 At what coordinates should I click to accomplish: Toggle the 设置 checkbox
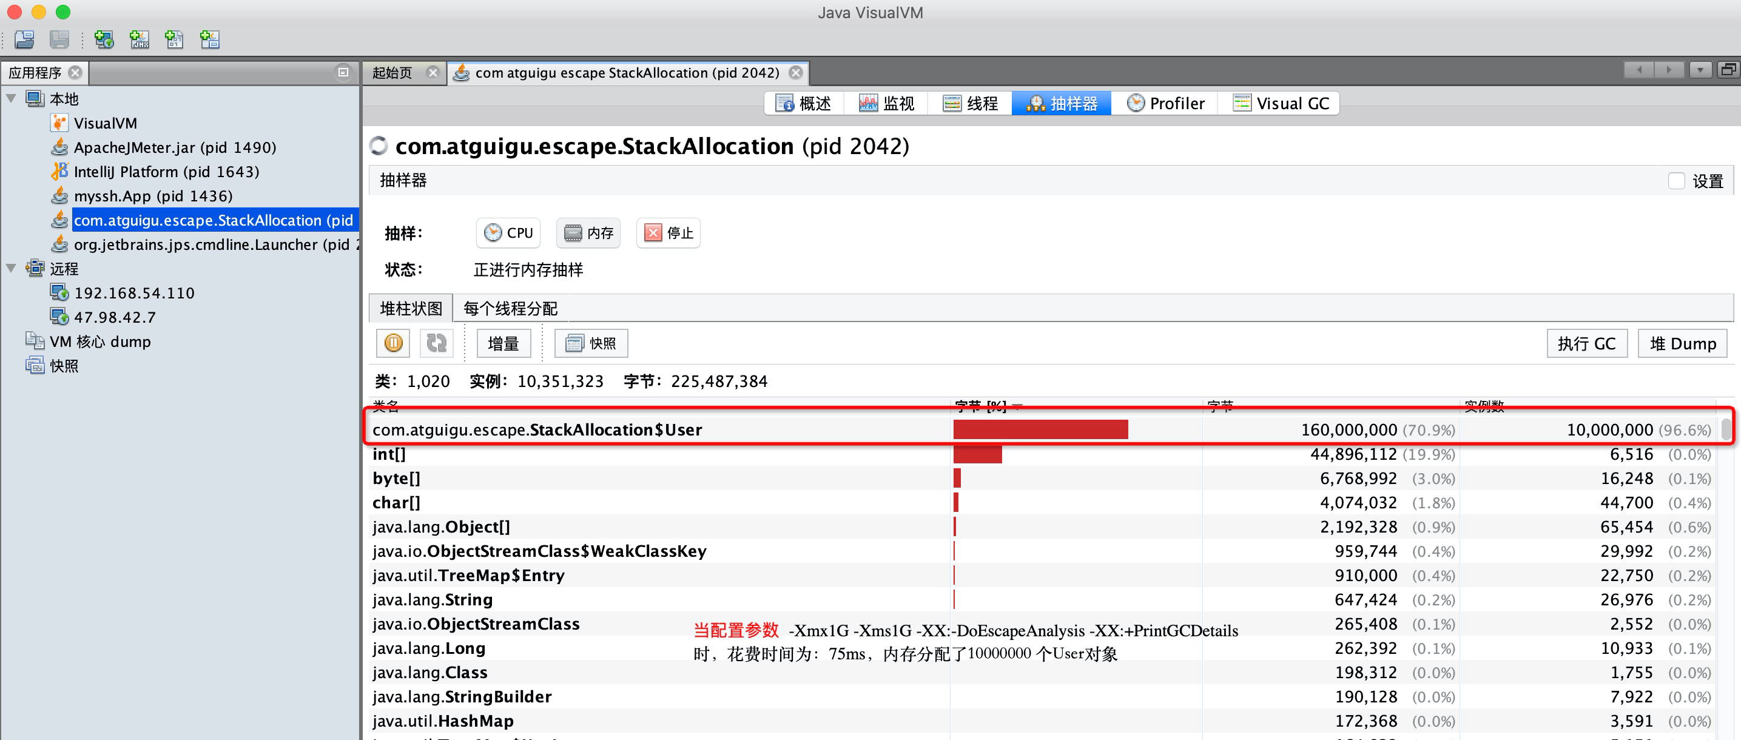[x=1676, y=181]
